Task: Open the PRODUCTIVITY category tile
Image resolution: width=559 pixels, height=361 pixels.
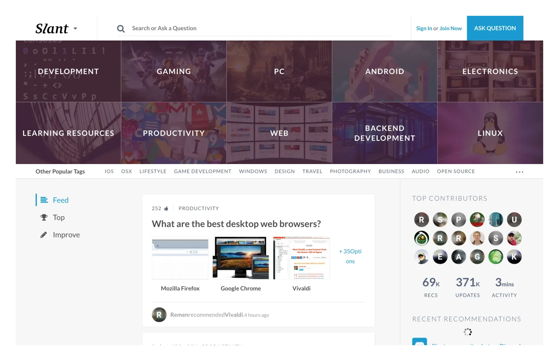Action: pyautogui.click(x=174, y=133)
